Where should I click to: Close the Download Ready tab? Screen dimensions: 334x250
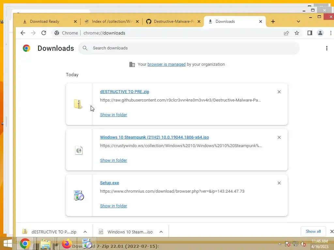[x=75, y=21]
